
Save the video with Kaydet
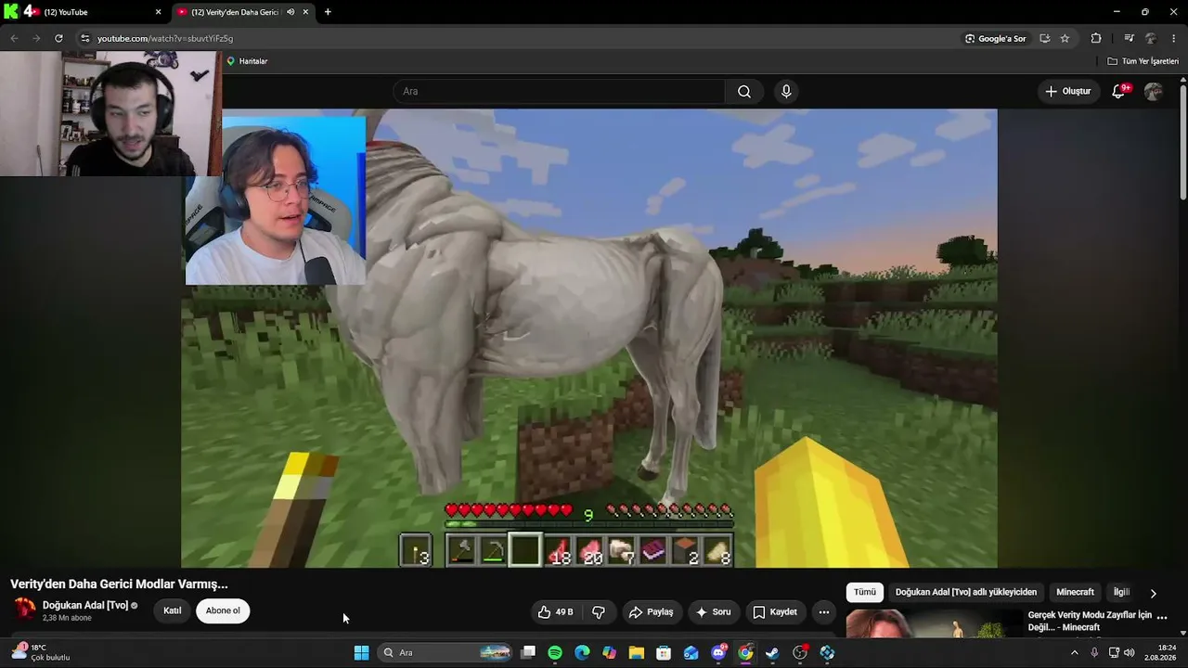(775, 612)
